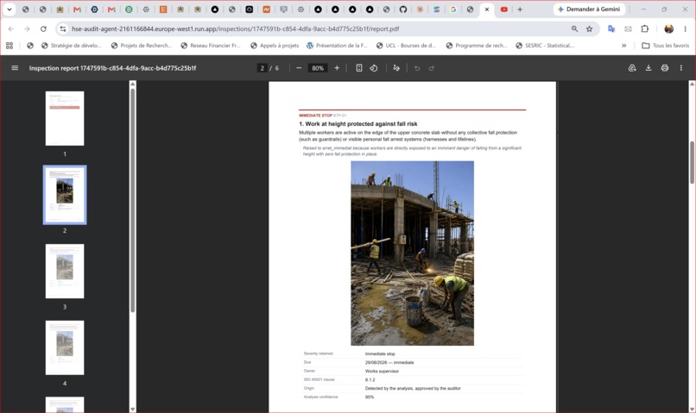Select page 2 thumbnail
Image resolution: width=696 pixels, height=413 pixels.
[65, 195]
